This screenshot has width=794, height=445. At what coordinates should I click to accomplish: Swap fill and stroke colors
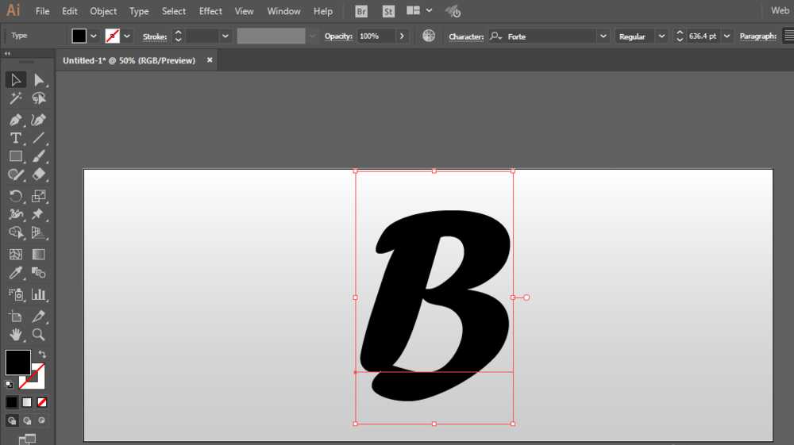click(x=42, y=354)
